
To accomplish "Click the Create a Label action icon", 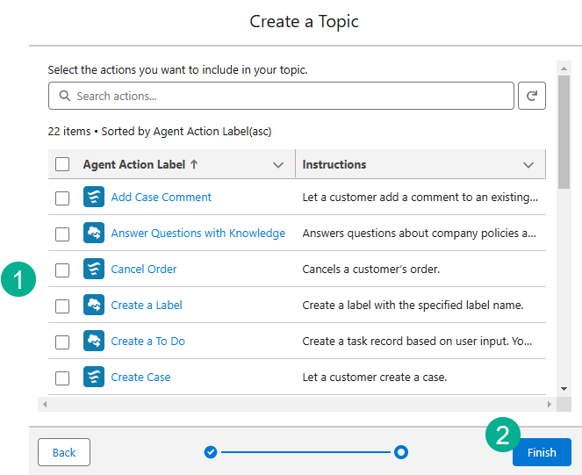I will 94,306.
